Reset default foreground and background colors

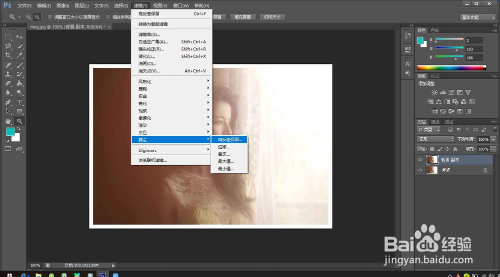[x=7, y=140]
